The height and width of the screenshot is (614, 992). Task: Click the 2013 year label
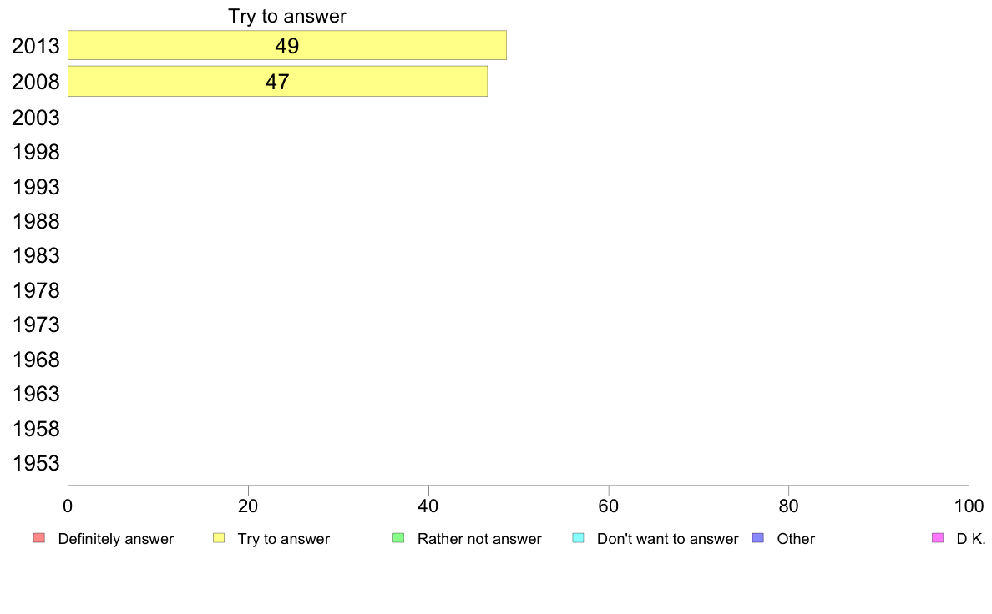tap(35, 46)
